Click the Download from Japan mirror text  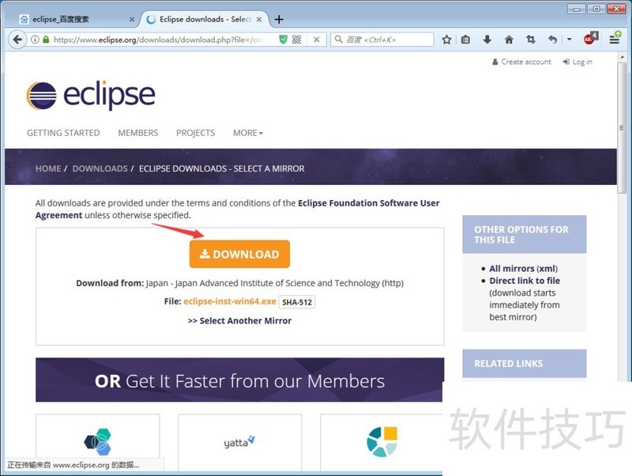click(240, 283)
